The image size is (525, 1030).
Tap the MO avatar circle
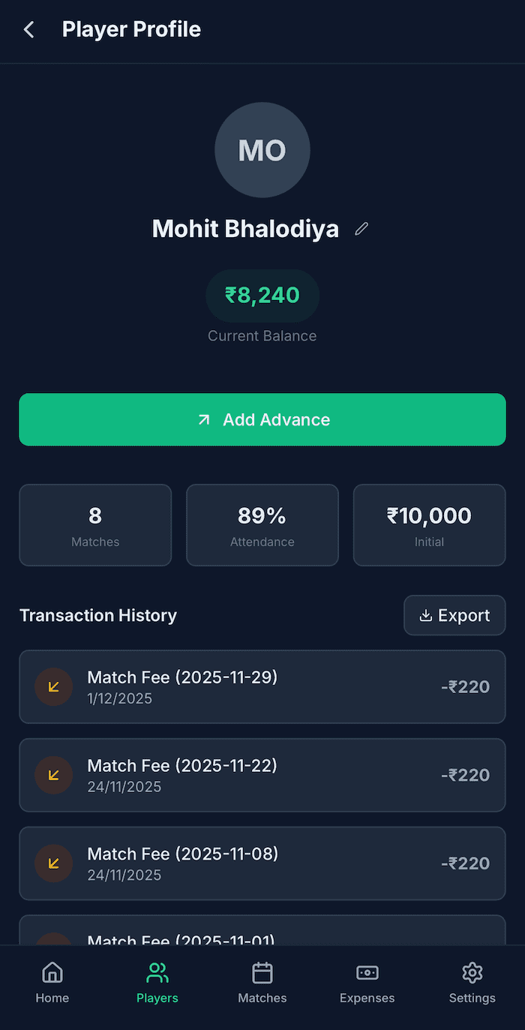pos(262,150)
